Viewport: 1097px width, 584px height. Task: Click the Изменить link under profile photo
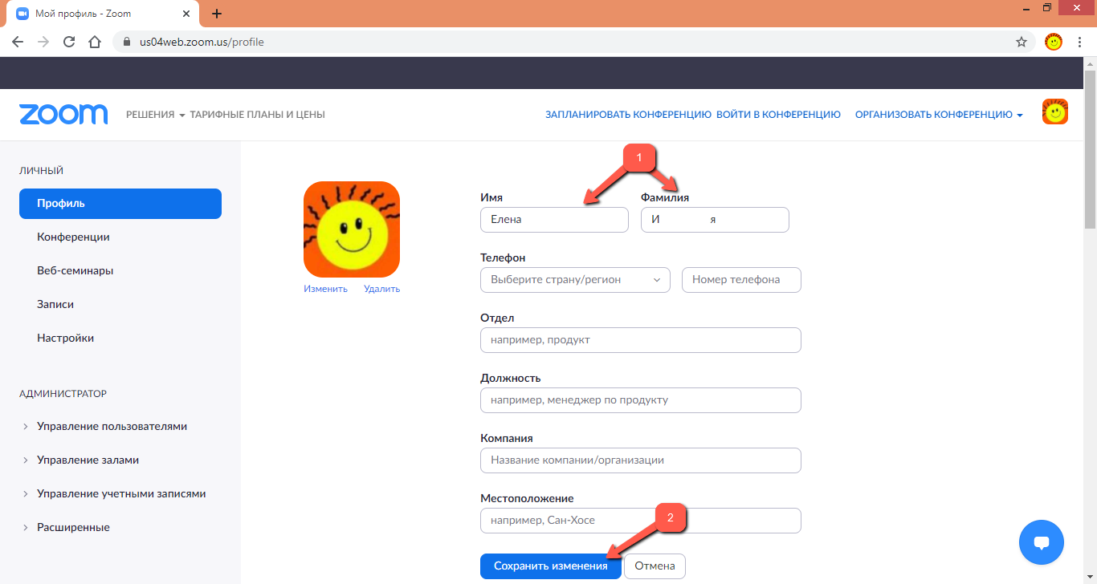[x=325, y=289]
